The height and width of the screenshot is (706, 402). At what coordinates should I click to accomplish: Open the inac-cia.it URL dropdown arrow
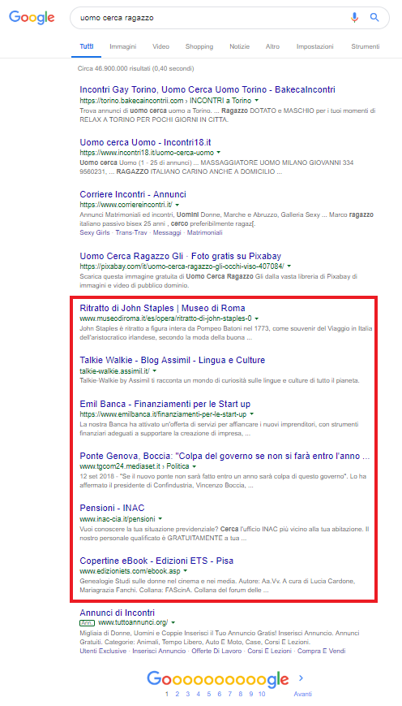click(x=160, y=518)
